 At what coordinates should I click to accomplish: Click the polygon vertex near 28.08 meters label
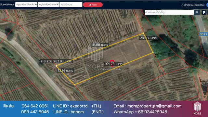pos(143,33)
